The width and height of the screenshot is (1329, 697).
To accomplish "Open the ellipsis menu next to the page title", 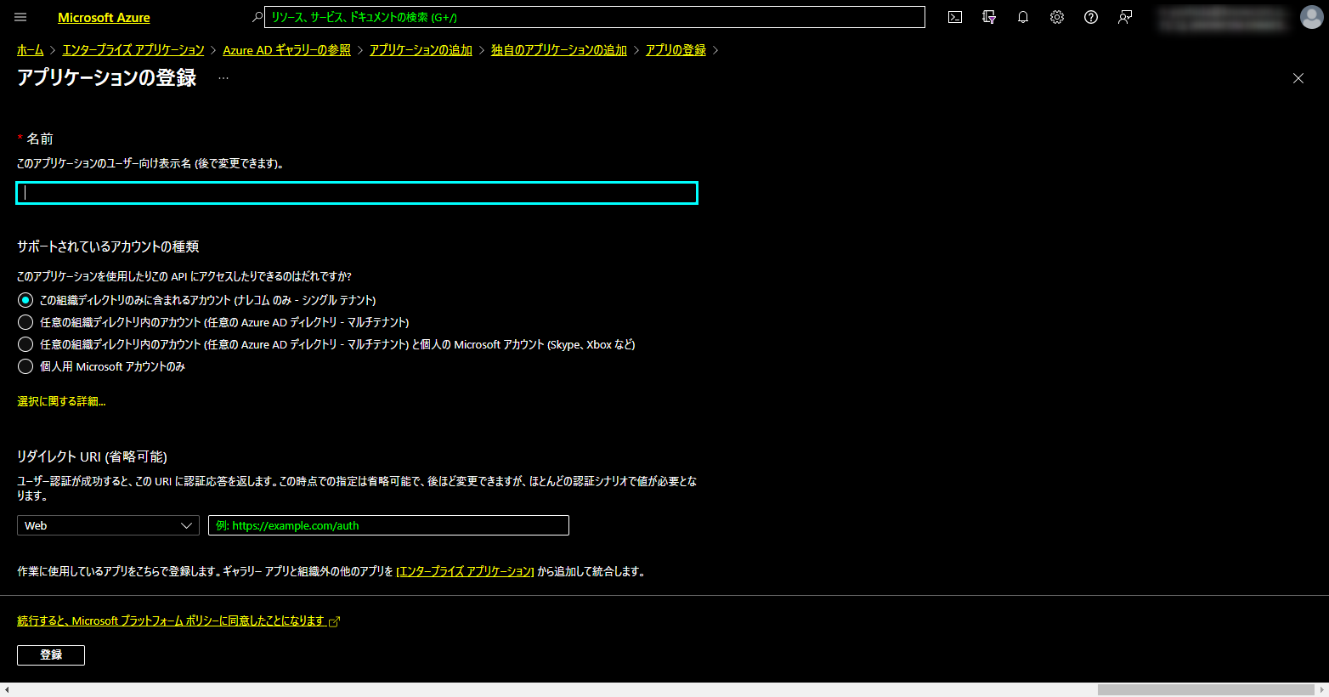I will click(223, 78).
